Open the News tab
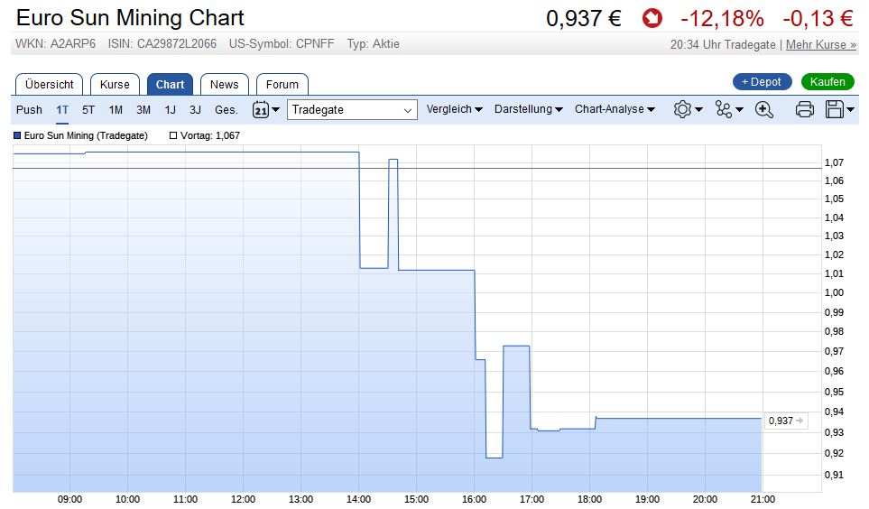 [x=224, y=85]
